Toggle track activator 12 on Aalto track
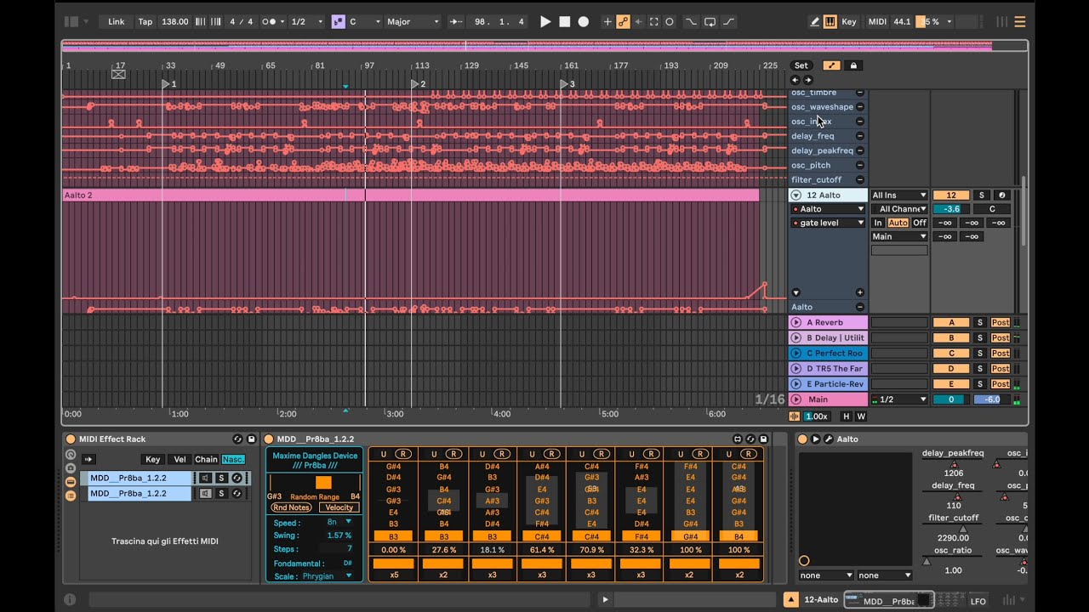 pos(951,195)
